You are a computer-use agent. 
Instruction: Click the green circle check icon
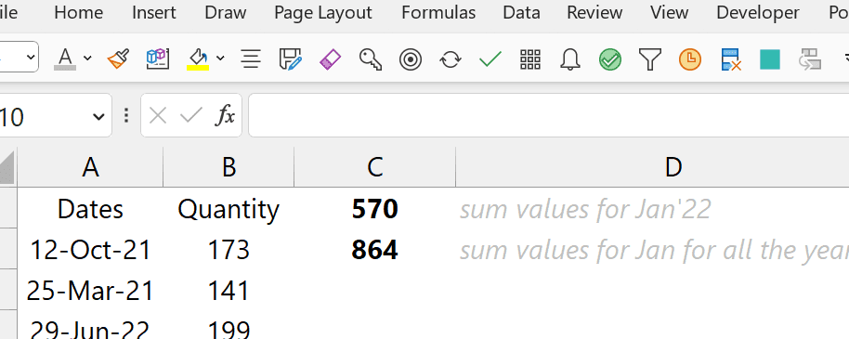610,59
